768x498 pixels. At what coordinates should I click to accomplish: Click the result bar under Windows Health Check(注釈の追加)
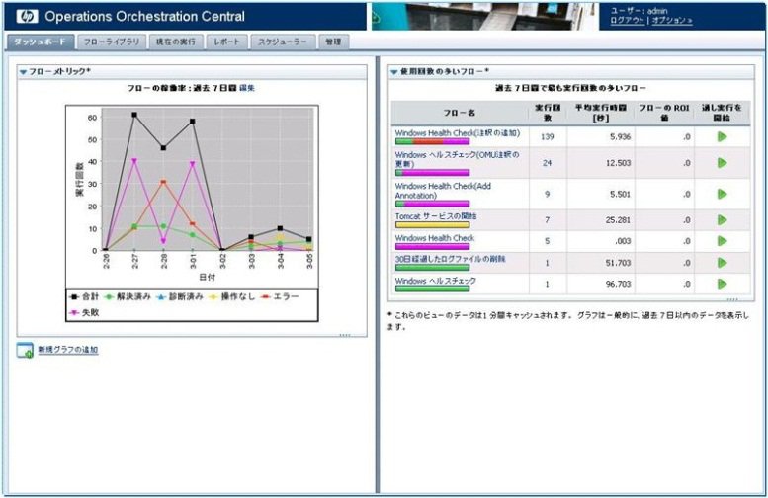click(x=433, y=141)
